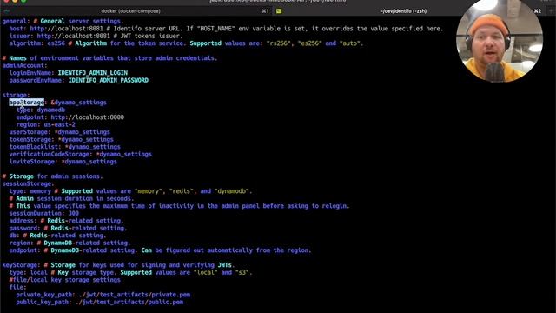Screen dimensions: 556x313
Task: Switch to the ~/dev/identifo (-zsh) tab
Action: (403, 11)
